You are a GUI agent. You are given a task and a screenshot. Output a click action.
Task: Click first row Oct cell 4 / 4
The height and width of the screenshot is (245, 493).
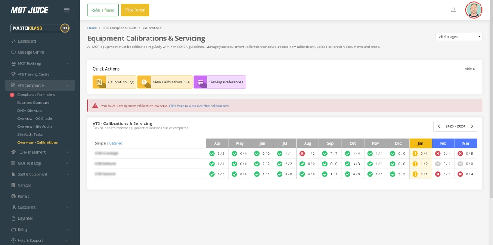[x=353, y=154]
